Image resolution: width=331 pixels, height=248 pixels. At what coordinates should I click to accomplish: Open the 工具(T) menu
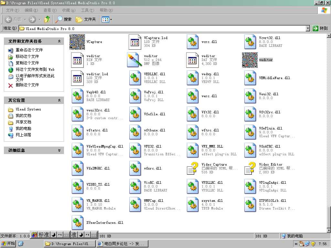tap(87, 10)
